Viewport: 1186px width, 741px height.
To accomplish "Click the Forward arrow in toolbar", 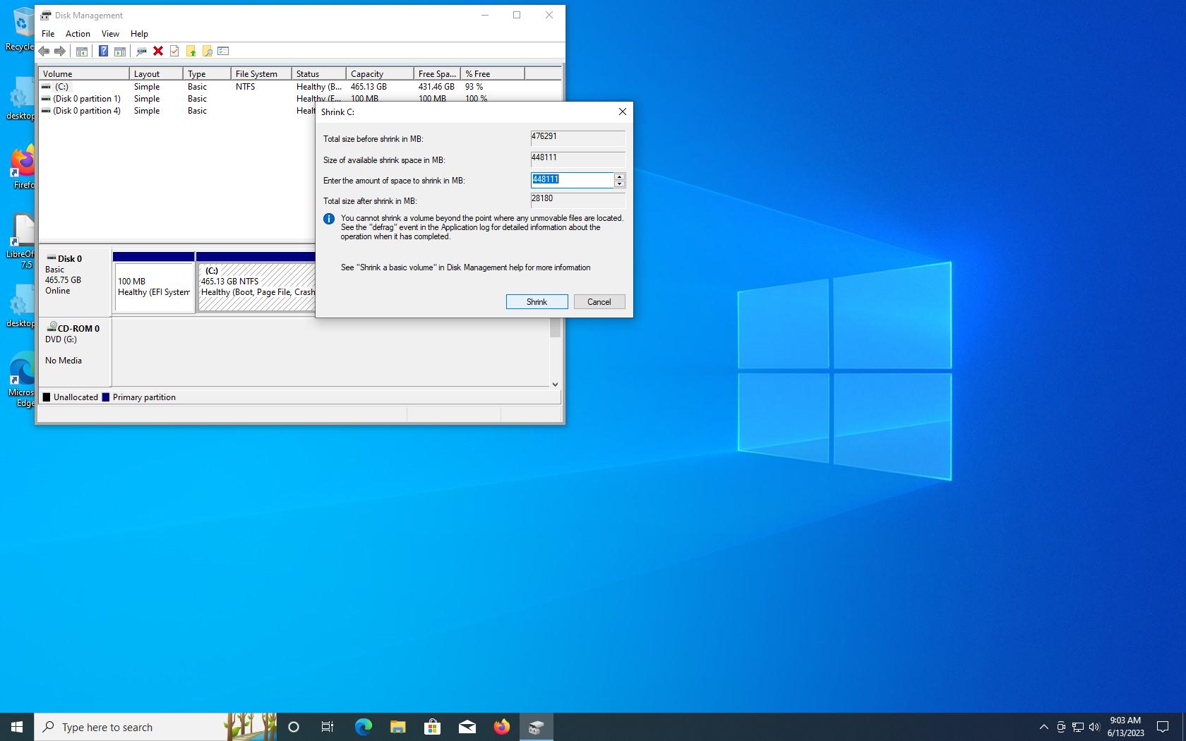I will [x=60, y=51].
